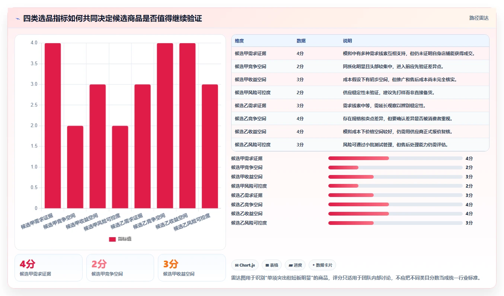Click the 候选甲收益空间 bar in the chart
The height and width of the screenshot is (296, 504).
(x=98, y=146)
